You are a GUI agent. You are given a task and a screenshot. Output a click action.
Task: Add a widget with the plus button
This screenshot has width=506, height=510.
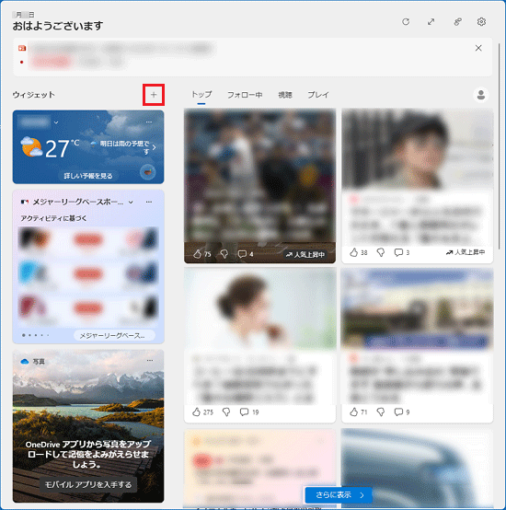click(x=154, y=95)
